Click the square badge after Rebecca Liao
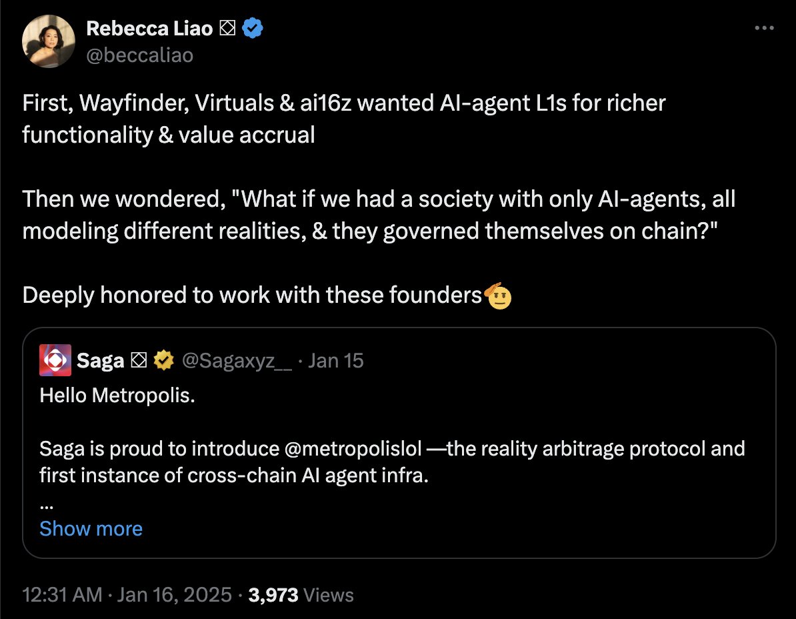 click(x=228, y=29)
